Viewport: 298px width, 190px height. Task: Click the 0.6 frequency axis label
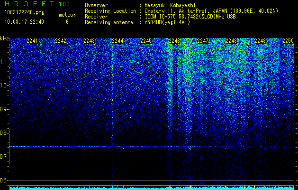tap(4, 180)
